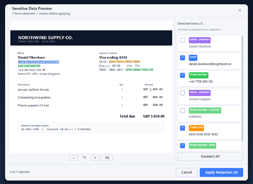Click the bordered Fit button
The image size is (253, 184).
click(107, 158)
